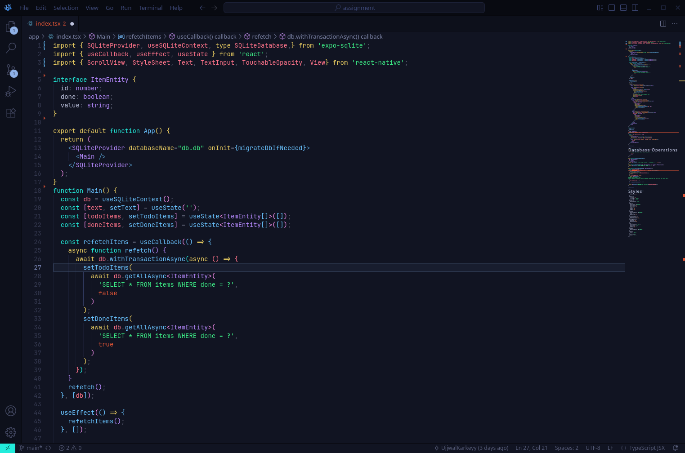Click the Styles section in minimap
Screen dimensions: 685x453
(635, 191)
